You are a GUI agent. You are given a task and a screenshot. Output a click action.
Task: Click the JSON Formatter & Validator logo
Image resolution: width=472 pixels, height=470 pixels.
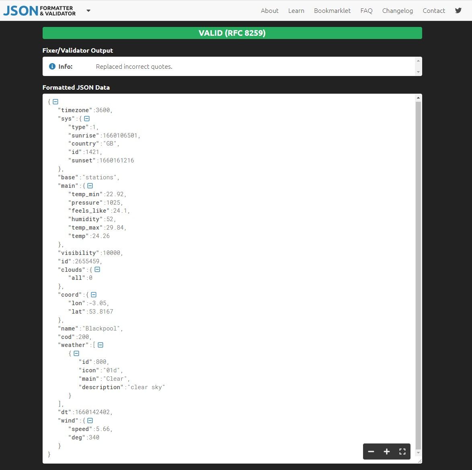(38, 10)
